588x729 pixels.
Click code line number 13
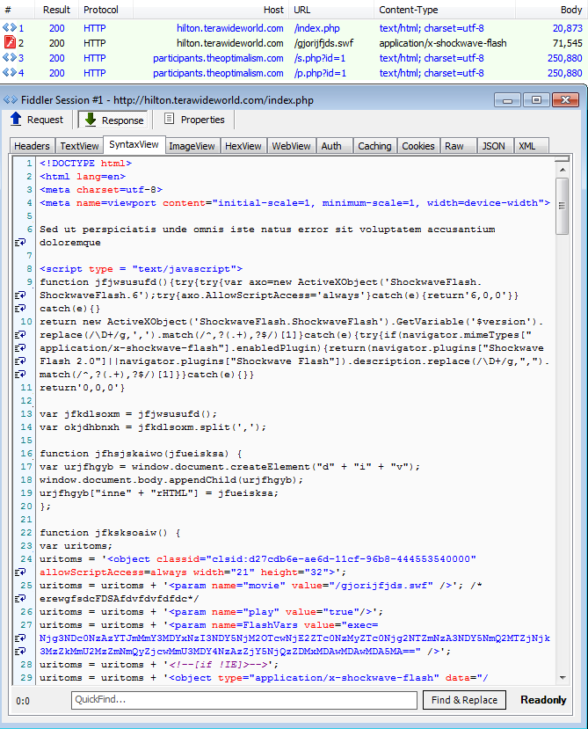26,414
